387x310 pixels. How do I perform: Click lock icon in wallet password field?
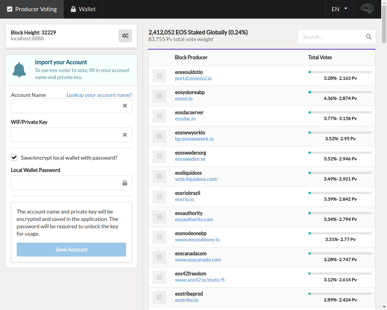click(125, 183)
